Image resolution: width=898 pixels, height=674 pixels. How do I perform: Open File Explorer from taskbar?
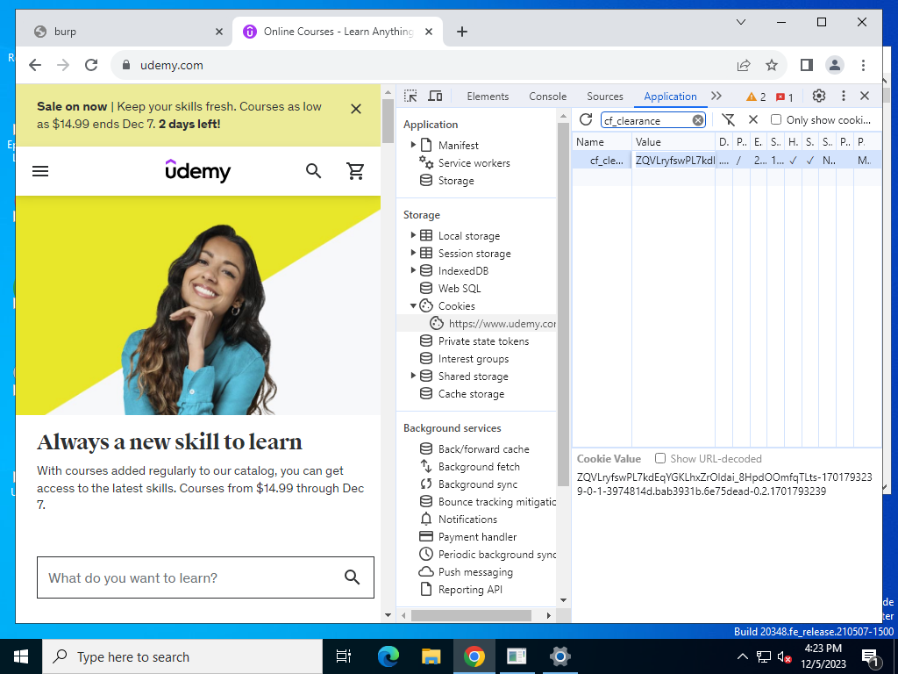(431, 656)
